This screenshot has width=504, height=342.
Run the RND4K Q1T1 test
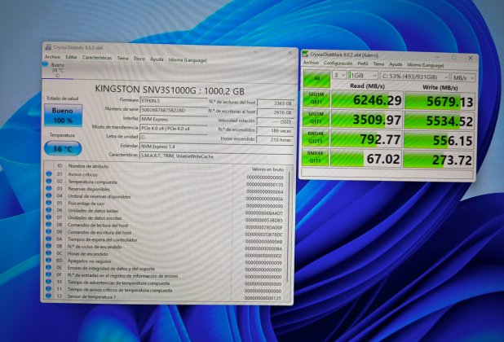pos(315,157)
